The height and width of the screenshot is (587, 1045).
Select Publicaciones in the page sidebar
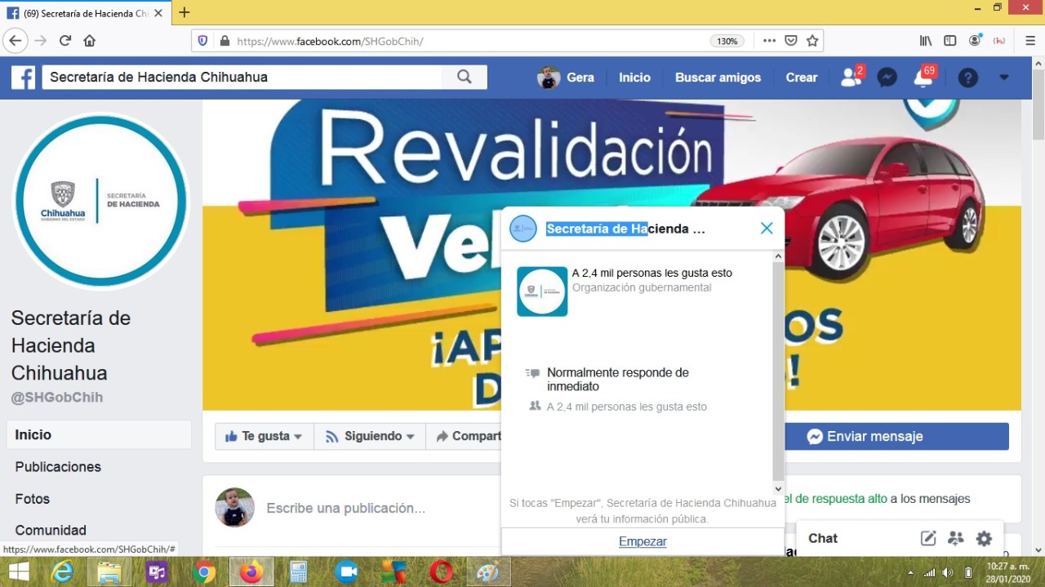[58, 467]
